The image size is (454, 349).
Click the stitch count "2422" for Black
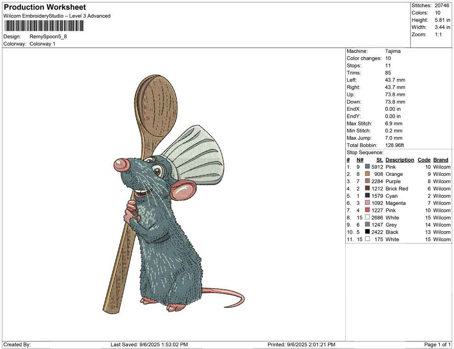[377, 232]
